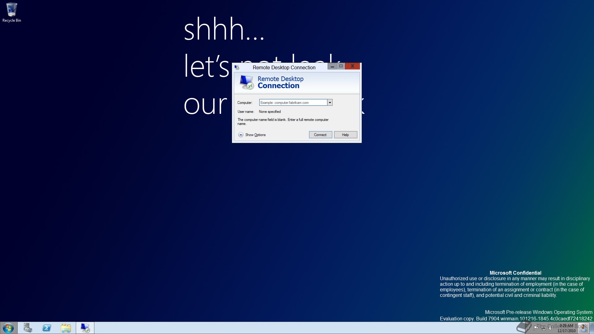The width and height of the screenshot is (594, 334).
Task: Click the network tray icon
Action: pos(544,328)
